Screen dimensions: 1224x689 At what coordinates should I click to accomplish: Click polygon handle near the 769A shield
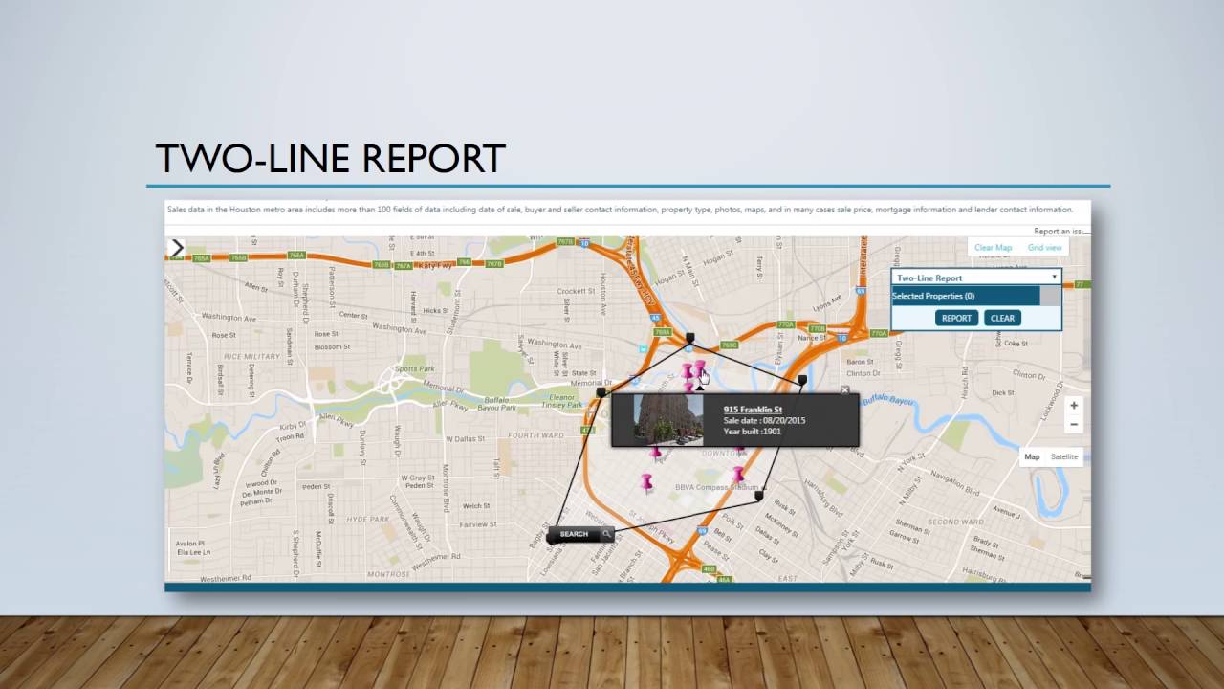(689, 338)
